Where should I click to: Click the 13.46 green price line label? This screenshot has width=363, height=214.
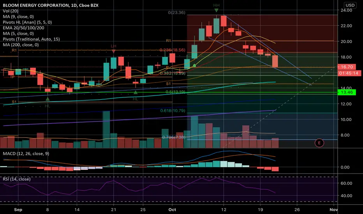point(346,92)
